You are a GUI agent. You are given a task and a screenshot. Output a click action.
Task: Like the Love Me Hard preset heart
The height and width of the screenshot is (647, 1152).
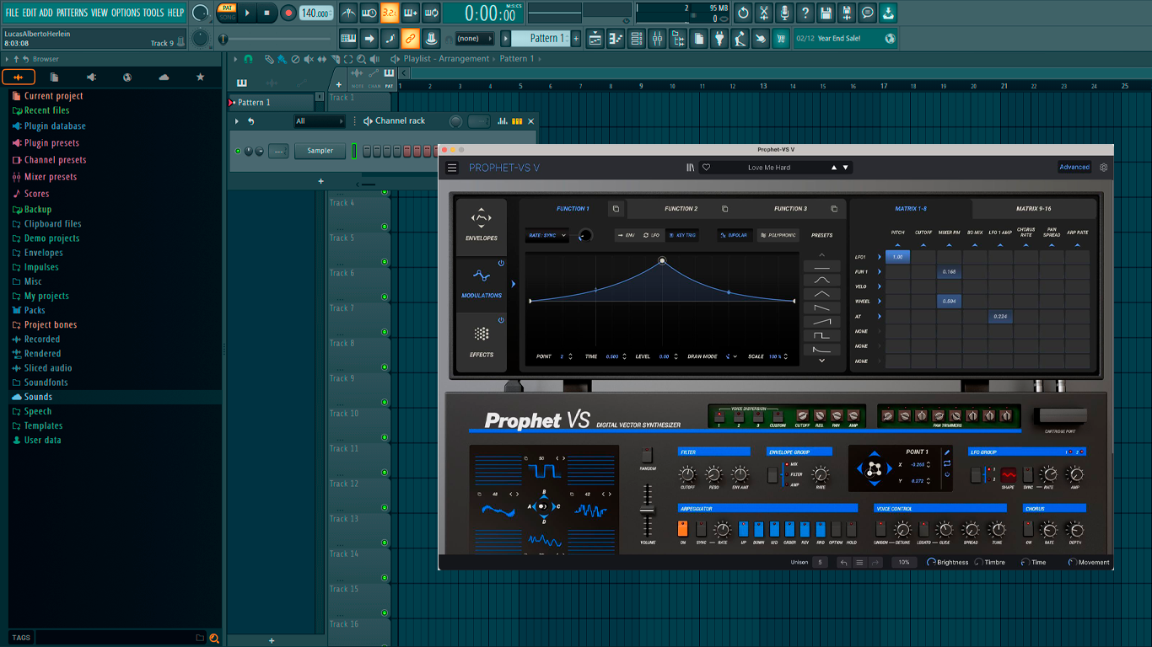click(x=706, y=168)
